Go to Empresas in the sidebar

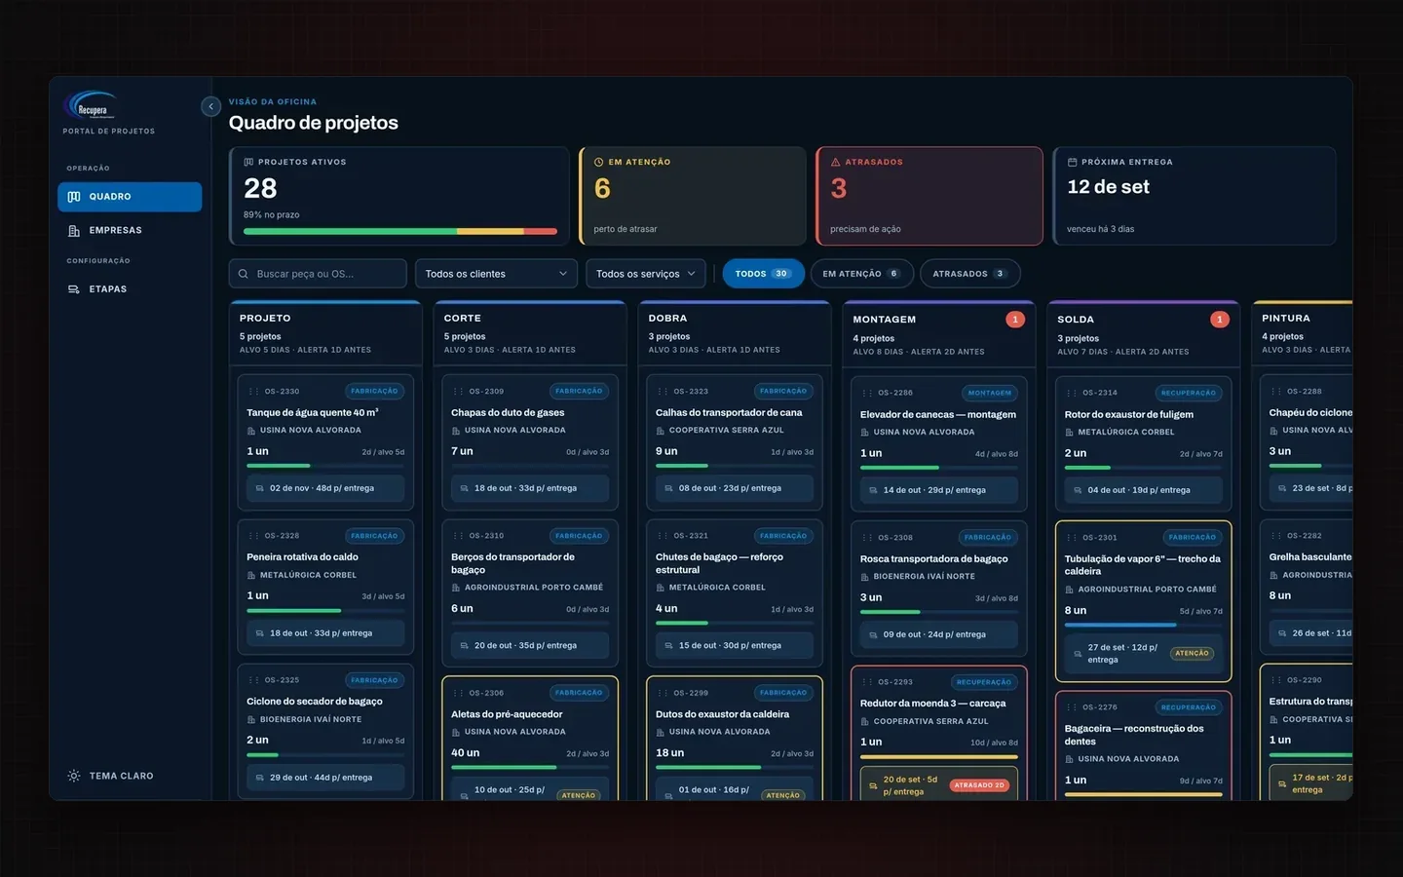point(130,231)
